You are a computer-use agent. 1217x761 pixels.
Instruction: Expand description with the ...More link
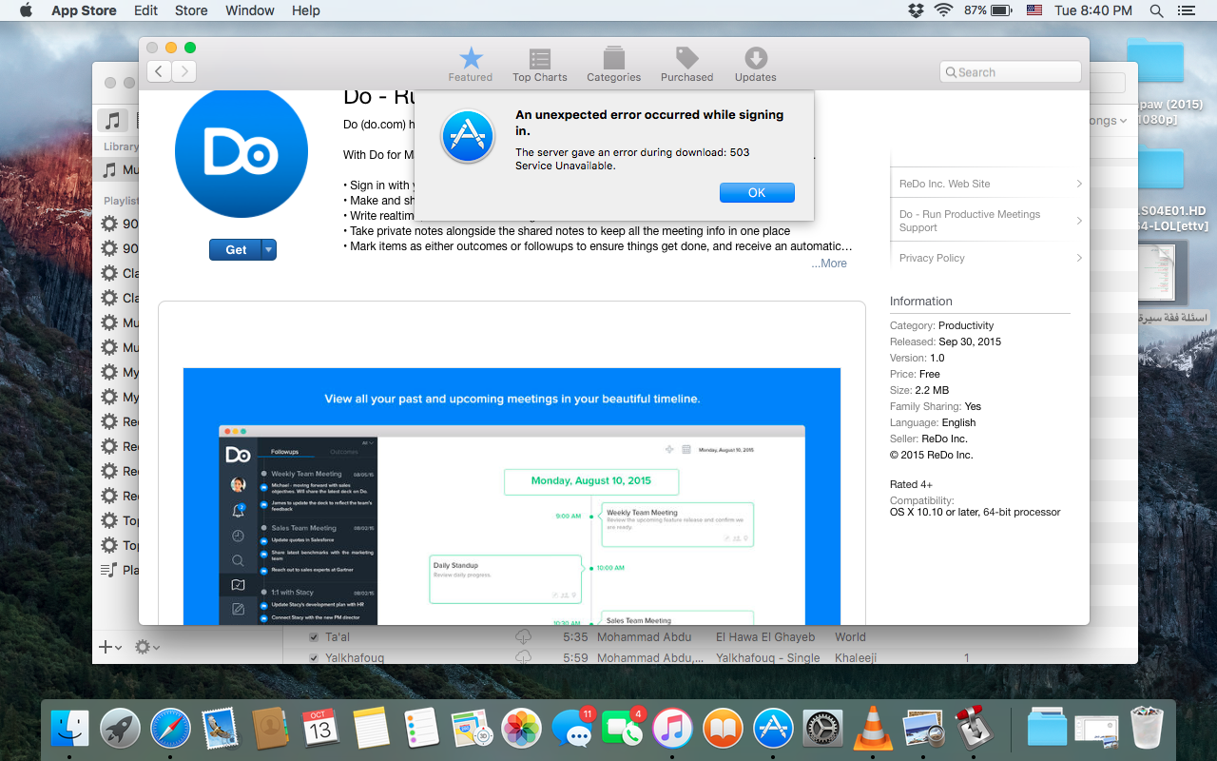[829, 263]
